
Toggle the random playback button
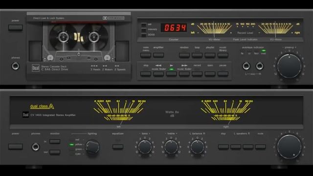pos(184,55)
